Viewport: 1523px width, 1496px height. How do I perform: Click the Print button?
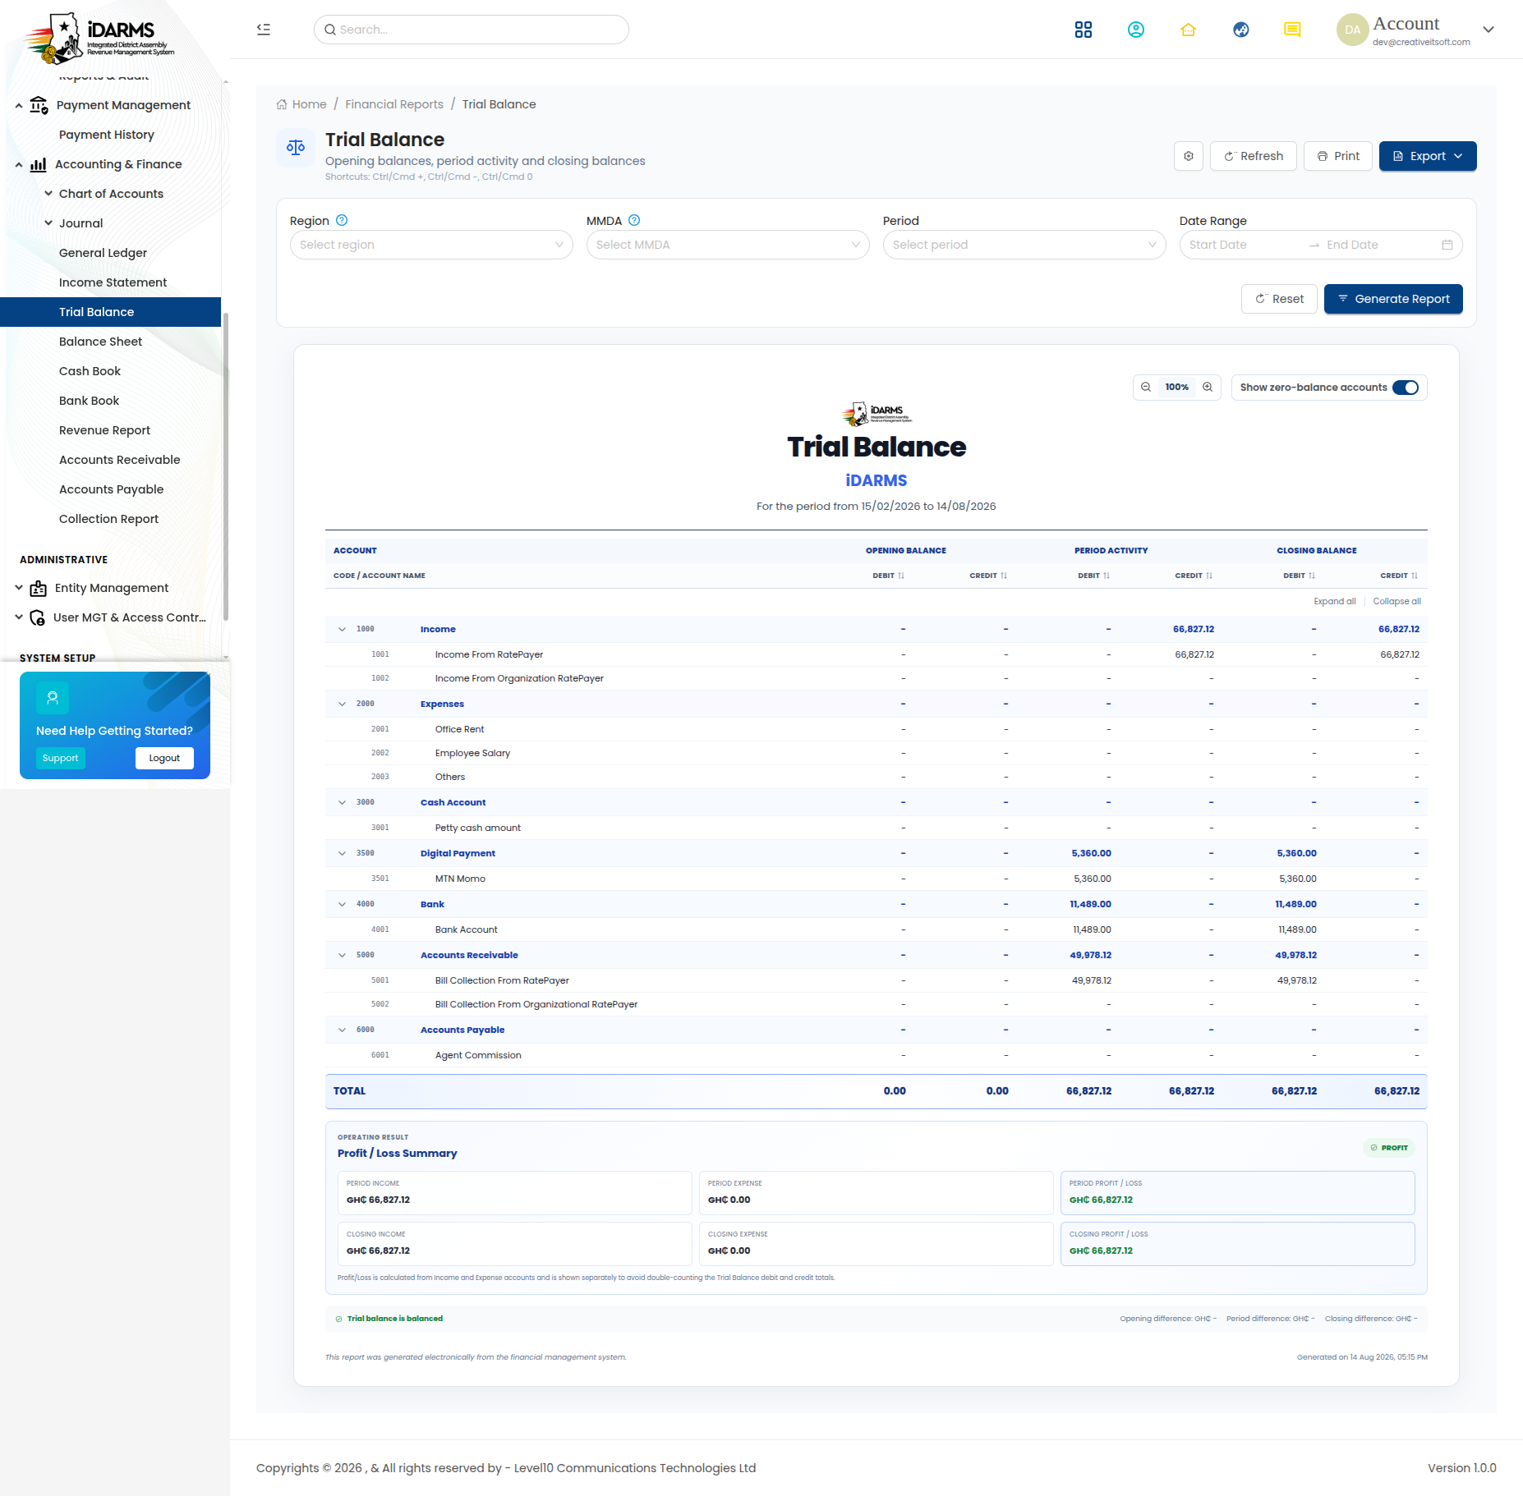coord(1337,156)
